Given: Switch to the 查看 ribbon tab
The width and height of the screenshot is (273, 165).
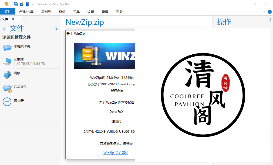Looking at the screenshot, I should pyautogui.click(x=105, y=12).
